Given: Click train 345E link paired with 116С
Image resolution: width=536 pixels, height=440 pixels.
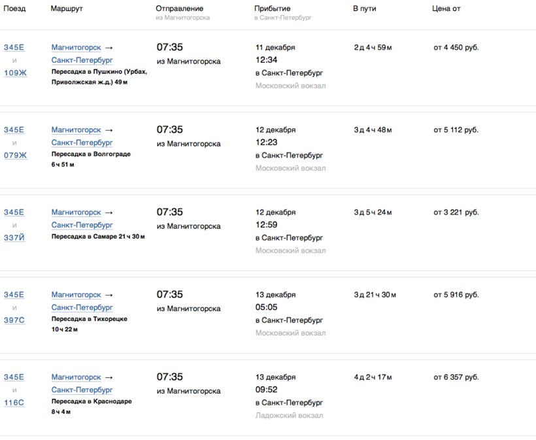Looking at the screenshot, I should pyautogui.click(x=14, y=377).
